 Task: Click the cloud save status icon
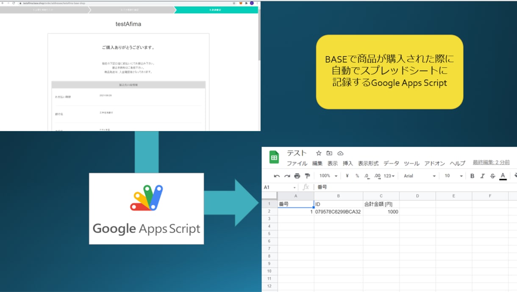340,153
